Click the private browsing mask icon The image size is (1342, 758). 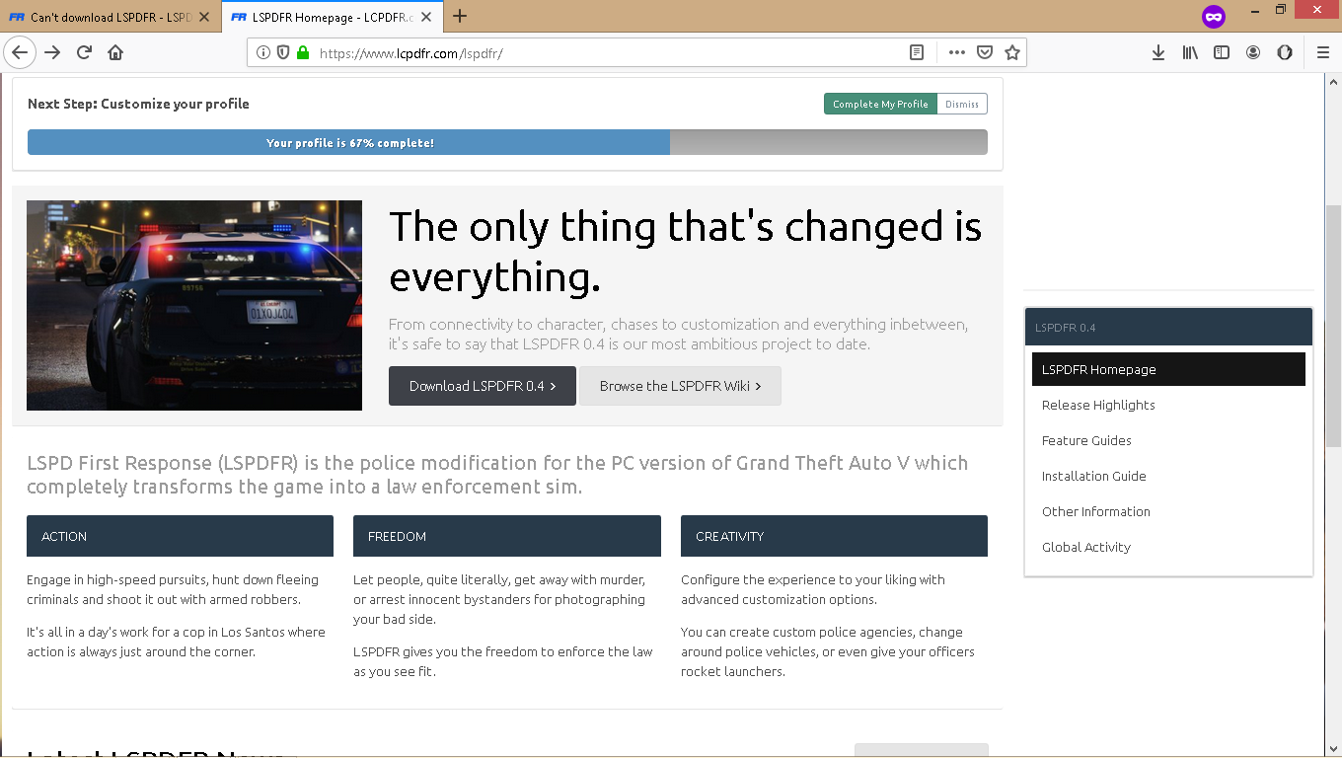[1214, 17]
